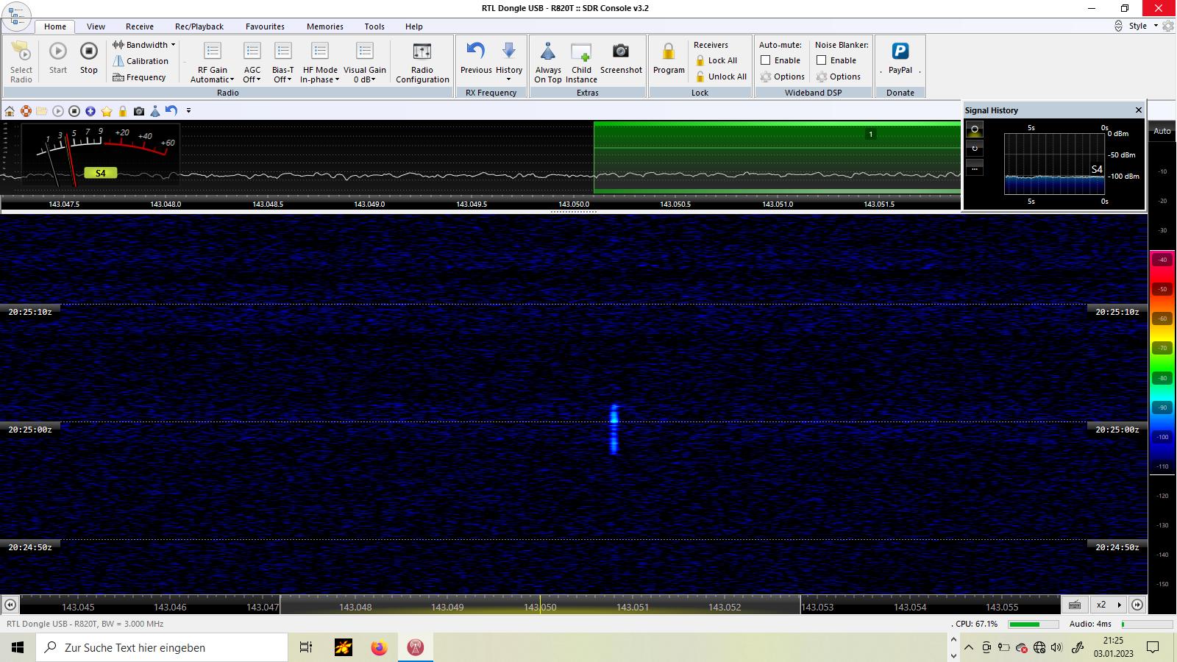Expand the HF Mode In-phase dropdown
Screen dimensions: 1177x662
click(320, 62)
